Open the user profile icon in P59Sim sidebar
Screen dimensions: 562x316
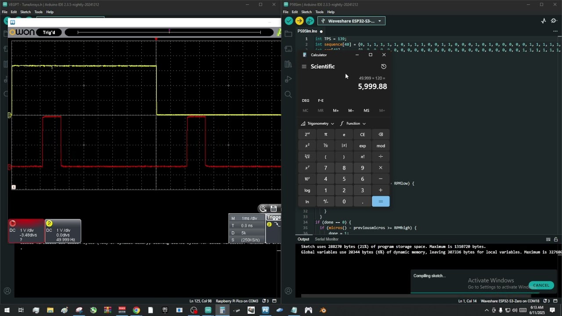pyautogui.click(x=288, y=291)
